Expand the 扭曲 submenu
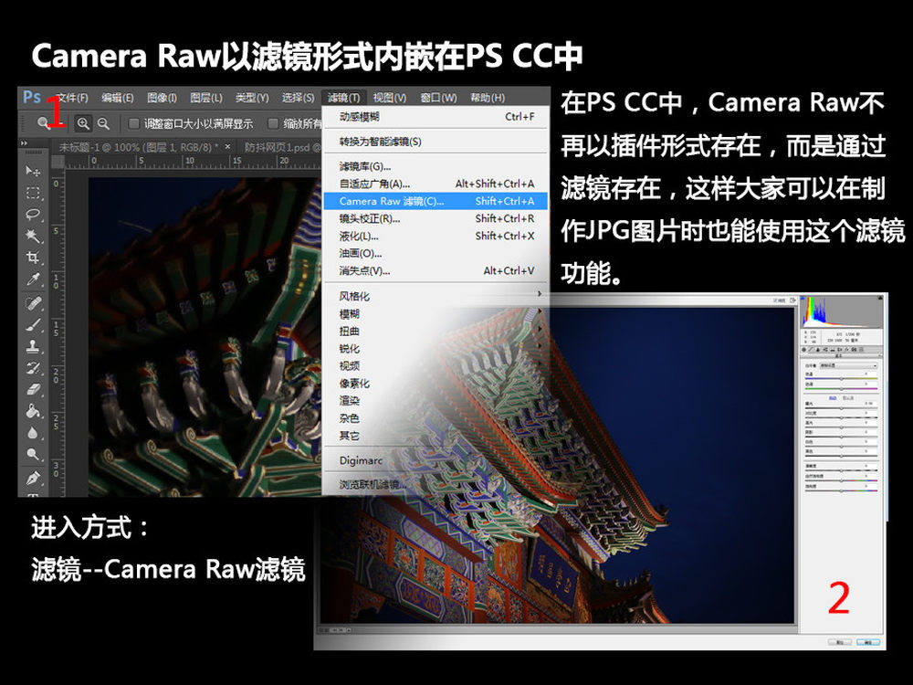 click(x=435, y=331)
